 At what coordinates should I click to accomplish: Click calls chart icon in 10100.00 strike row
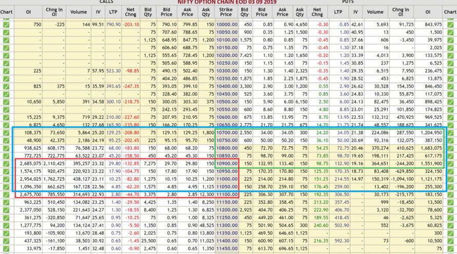click(6, 40)
